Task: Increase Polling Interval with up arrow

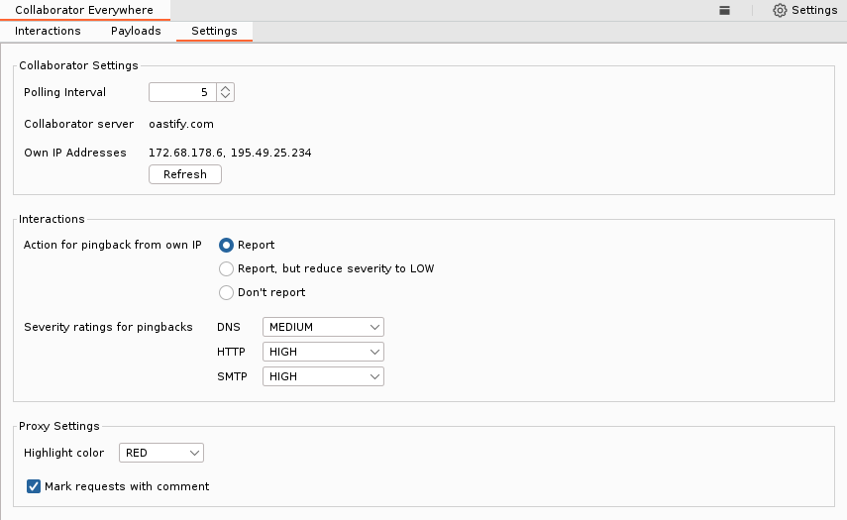Action: click(225, 88)
